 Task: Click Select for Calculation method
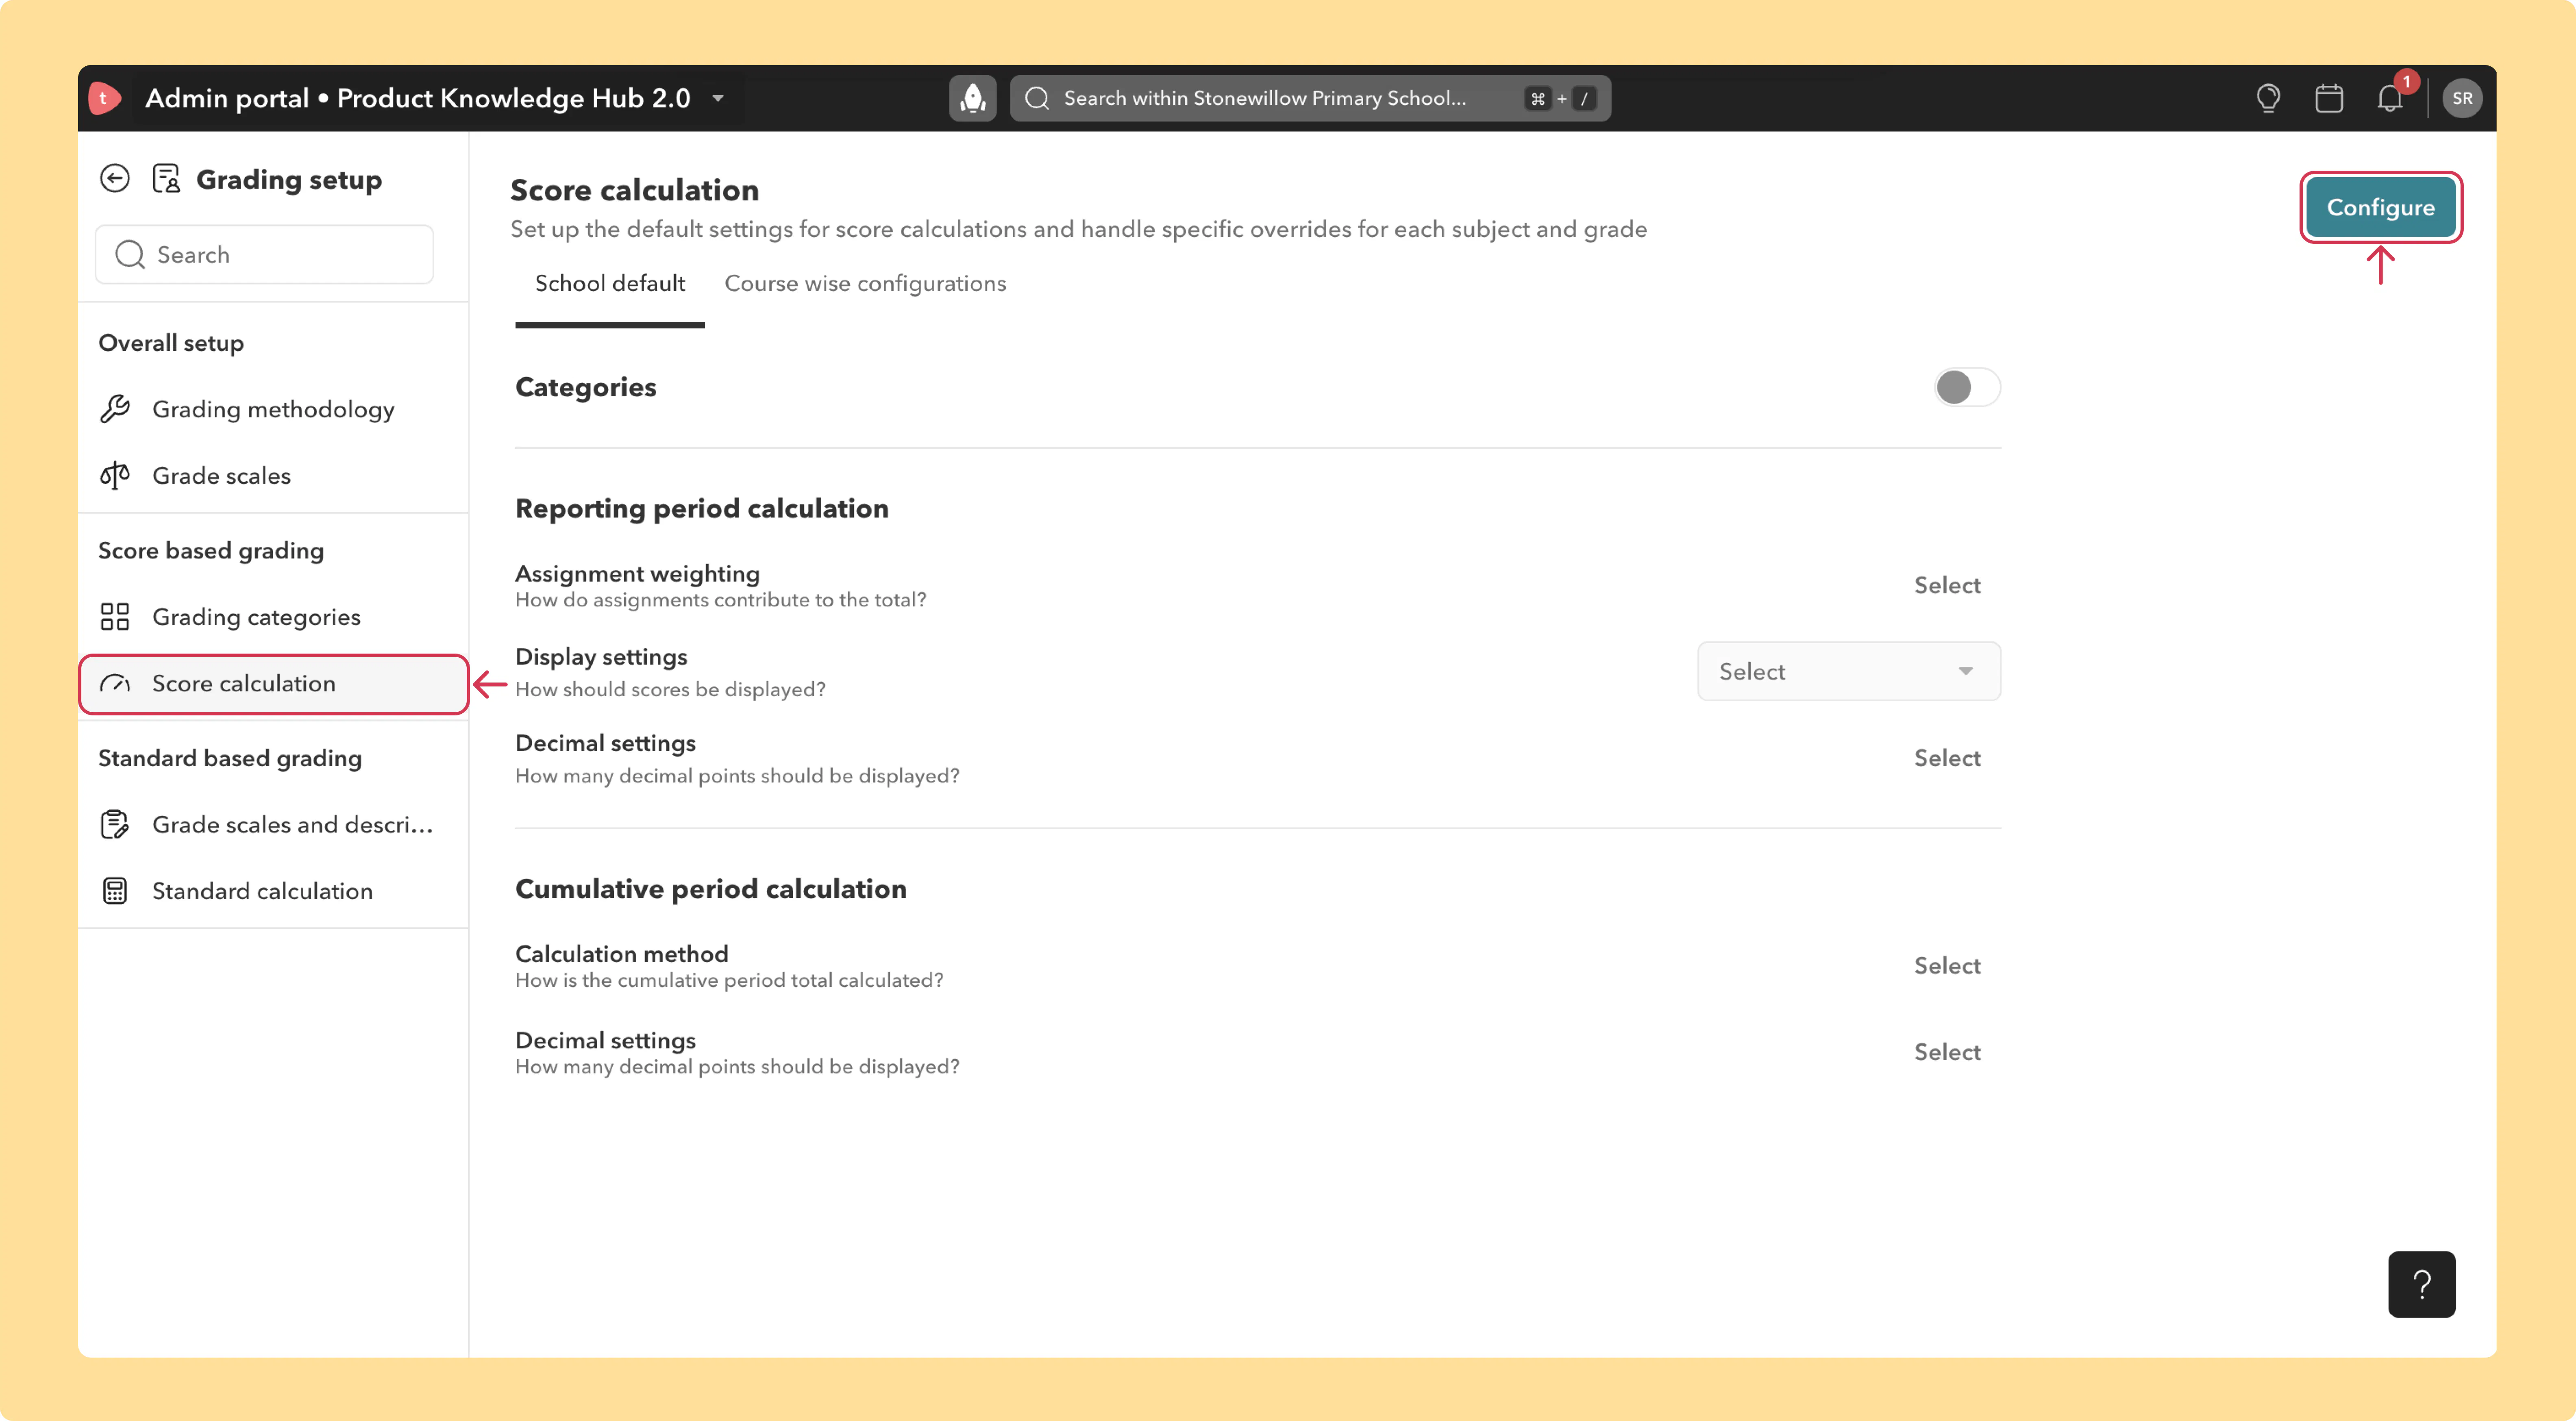click(x=1947, y=966)
